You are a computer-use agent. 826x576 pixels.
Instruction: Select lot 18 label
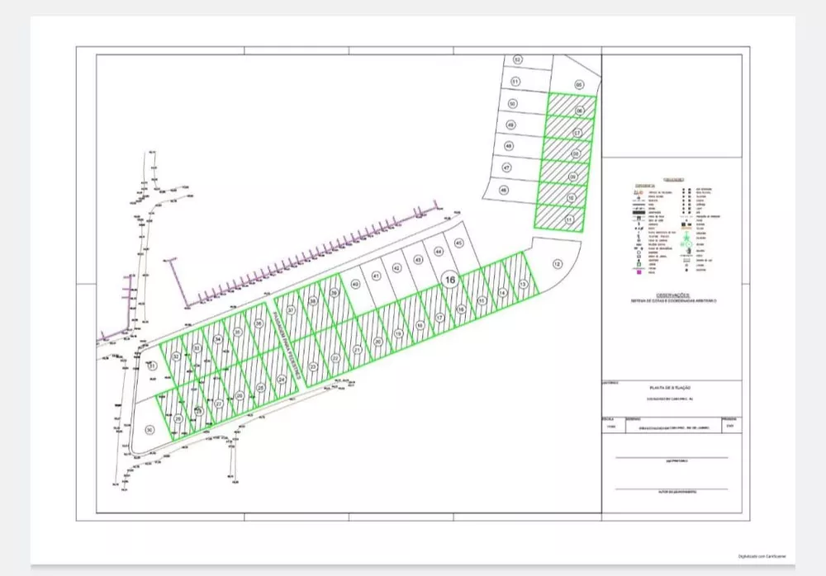click(420, 325)
